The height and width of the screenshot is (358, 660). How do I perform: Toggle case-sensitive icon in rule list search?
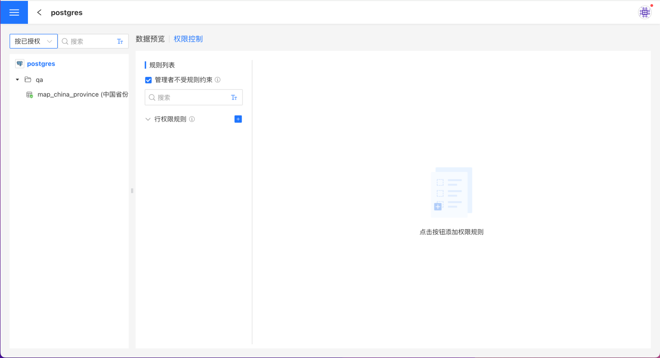coord(234,98)
